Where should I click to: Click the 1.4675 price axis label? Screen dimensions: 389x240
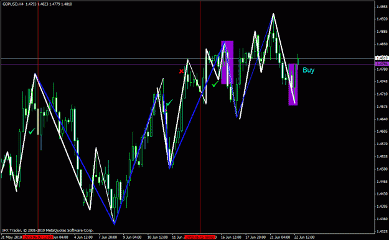click(x=382, y=107)
